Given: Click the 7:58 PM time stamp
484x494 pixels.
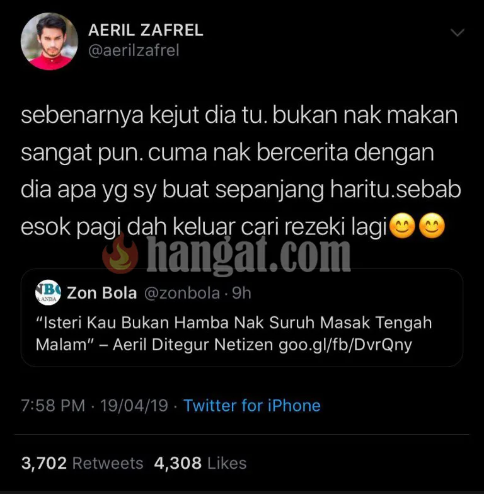Looking at the screenshot, I should (x=53, y=406).
